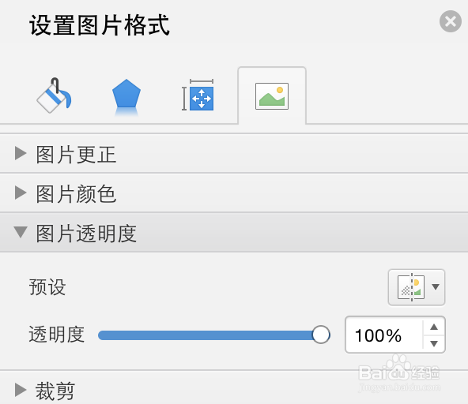Click the 100% transparency input field
Screen dimensions: 468x404
(384, 335)
